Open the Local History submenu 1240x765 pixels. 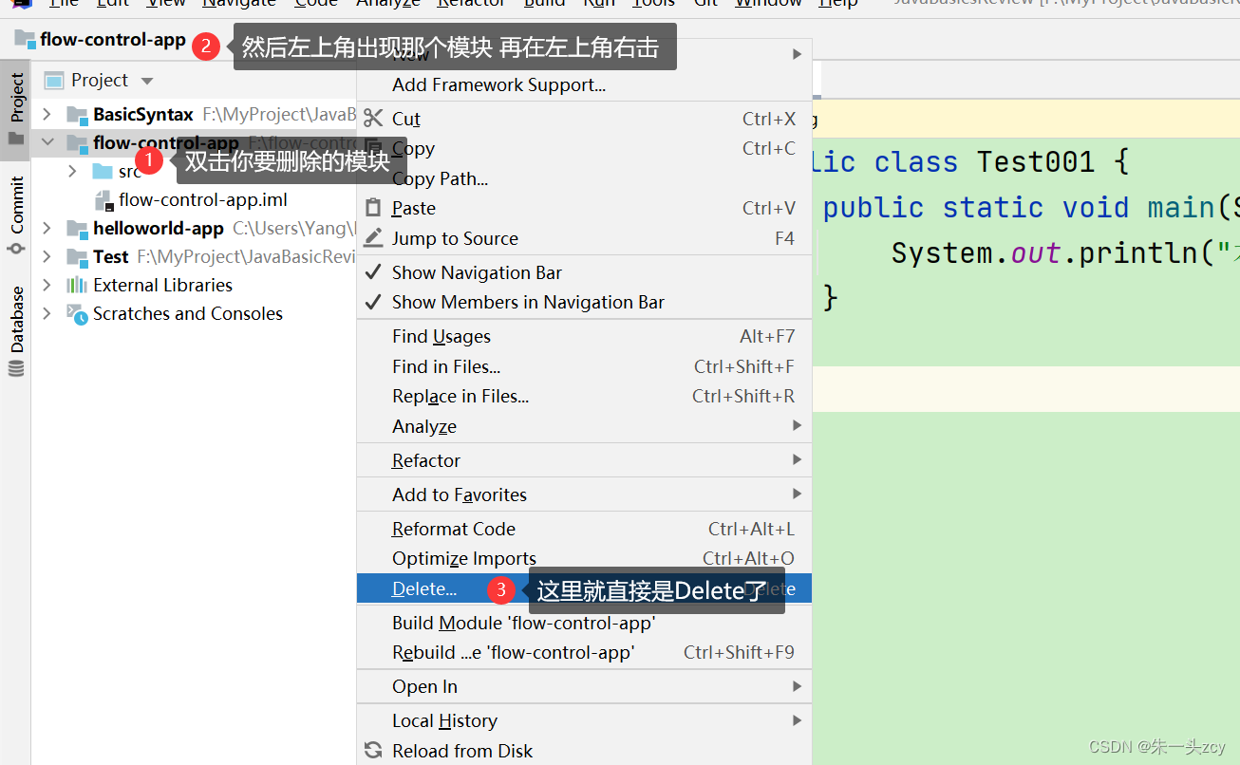click(x=584, y=720)
